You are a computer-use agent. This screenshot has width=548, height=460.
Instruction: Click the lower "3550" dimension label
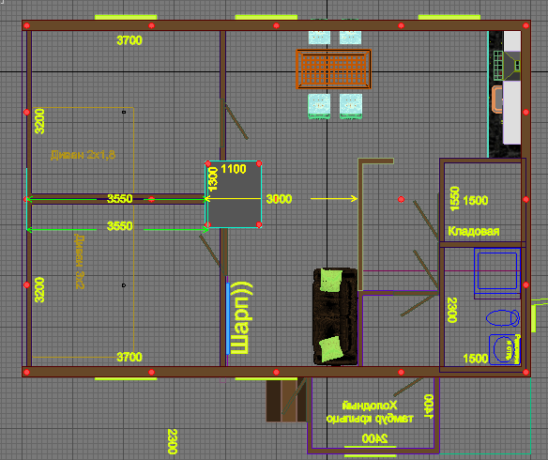click(x=120, y=226)
